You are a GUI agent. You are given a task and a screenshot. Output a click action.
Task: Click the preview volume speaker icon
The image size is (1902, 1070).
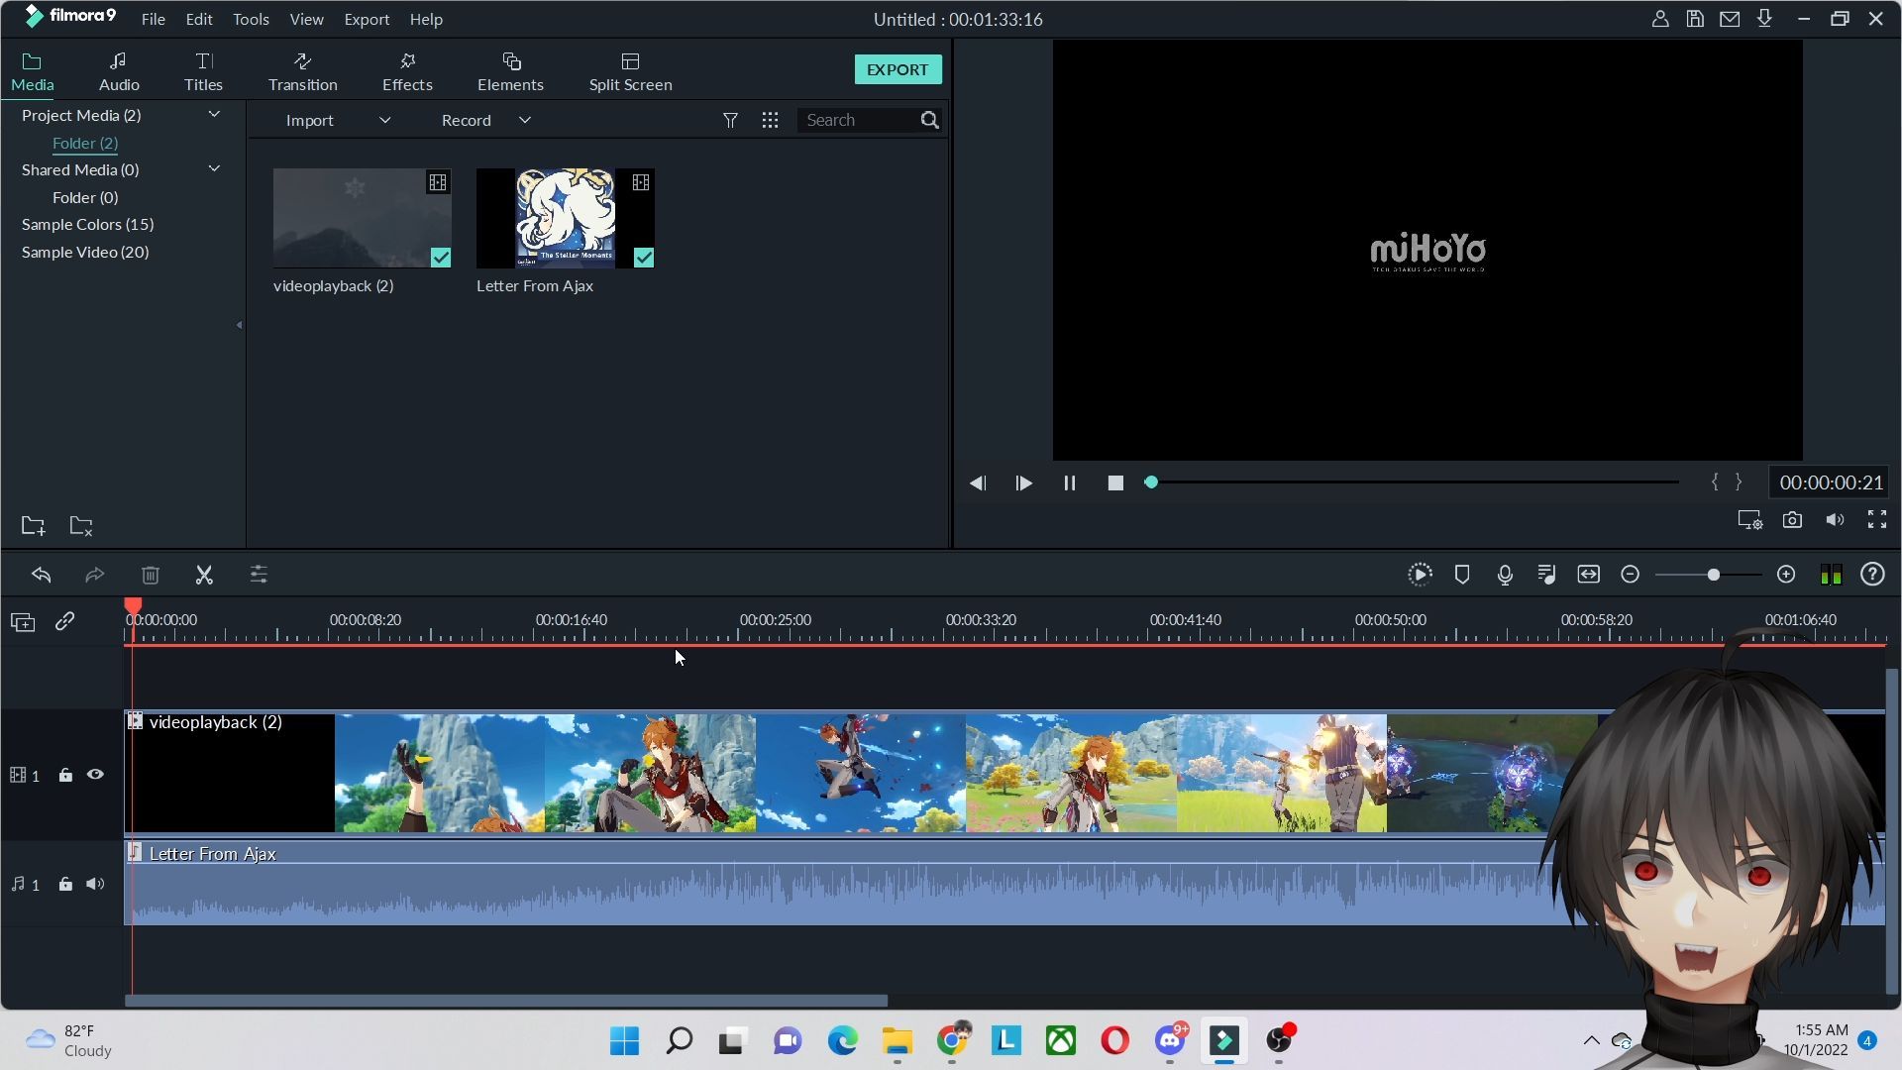click(x=1835, y=520)
